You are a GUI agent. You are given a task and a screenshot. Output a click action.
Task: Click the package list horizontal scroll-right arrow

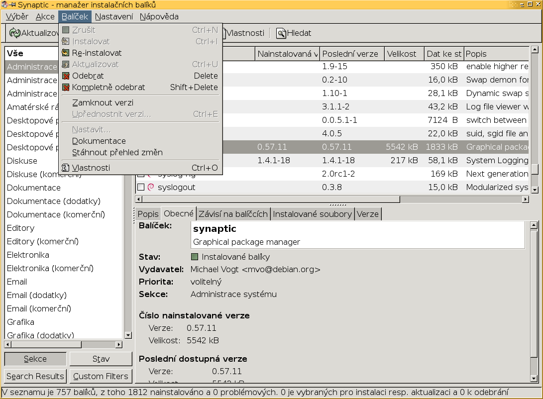tap(526, 199)
